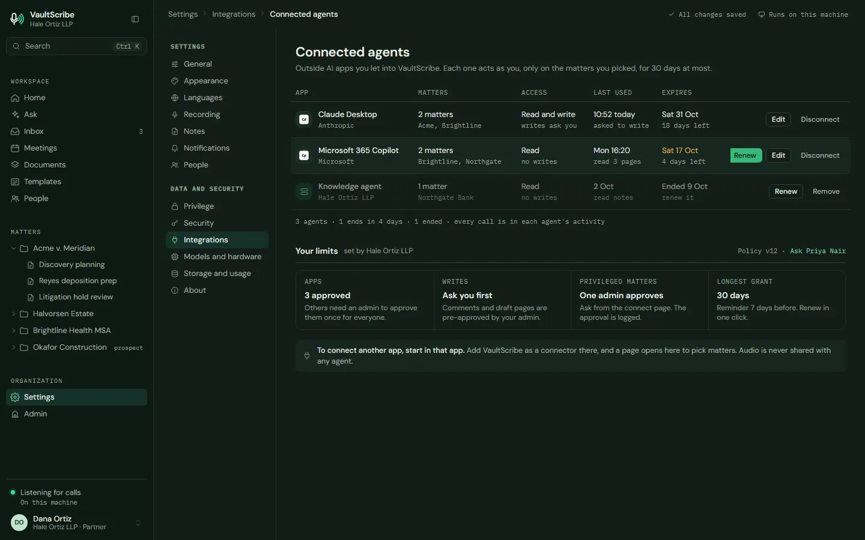Click the Models and hardware chip icon
Screen dimensions: 865x540
(175, 257)
